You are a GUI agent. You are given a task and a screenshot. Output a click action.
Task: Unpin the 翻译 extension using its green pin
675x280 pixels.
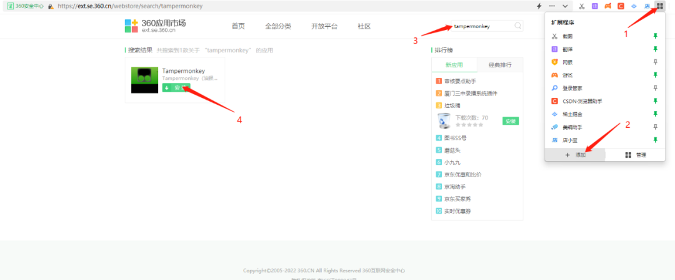click(x=656, y=49)
